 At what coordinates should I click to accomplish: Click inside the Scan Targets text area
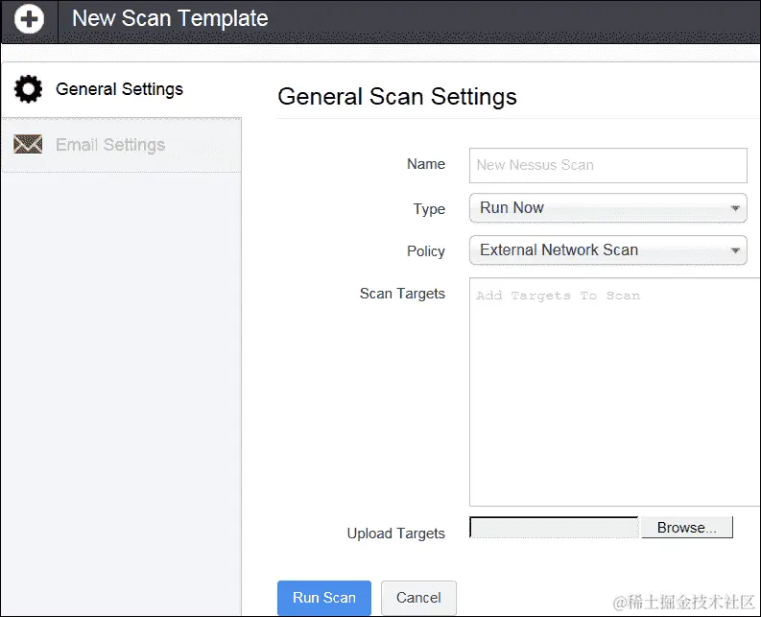click(615, 392)
